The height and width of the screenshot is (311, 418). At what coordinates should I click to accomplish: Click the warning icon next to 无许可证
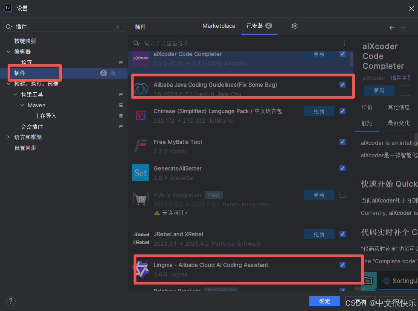click(x=157, y=213)
